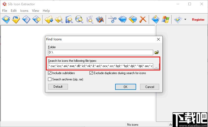Click the Default button
Screen dimensions: 208x127
[58, 87]
